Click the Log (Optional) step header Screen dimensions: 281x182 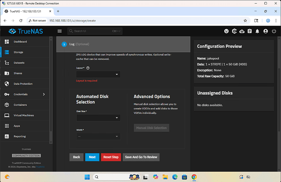coord(123,44)
